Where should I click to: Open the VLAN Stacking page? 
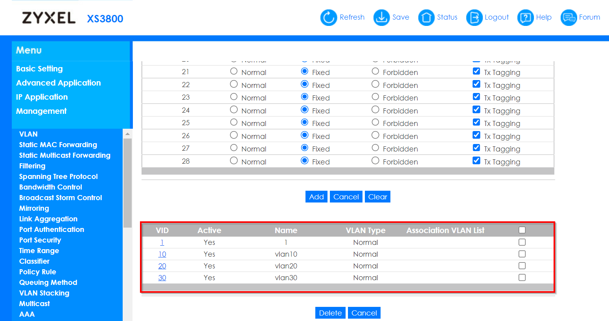(44, 293)
